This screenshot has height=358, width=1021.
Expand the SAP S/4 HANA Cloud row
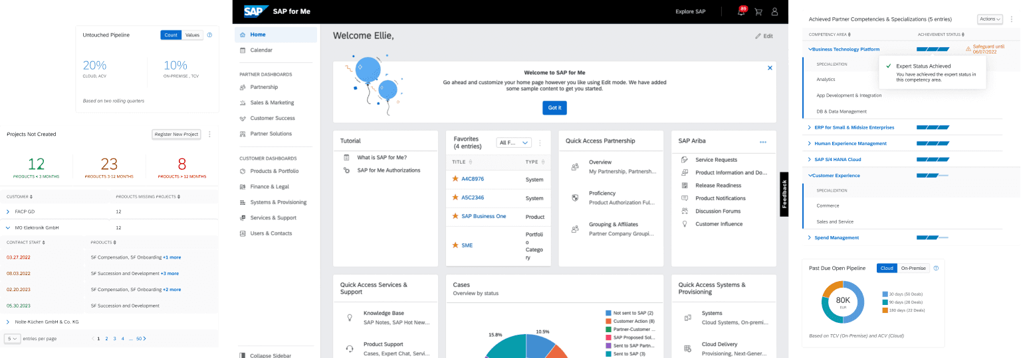809,159
